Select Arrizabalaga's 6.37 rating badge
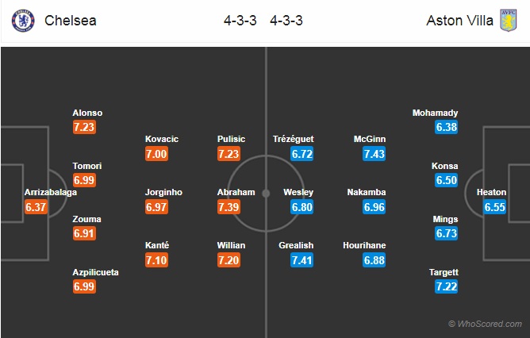The width and height of the screenshot is (530, 338). [36, 207]
